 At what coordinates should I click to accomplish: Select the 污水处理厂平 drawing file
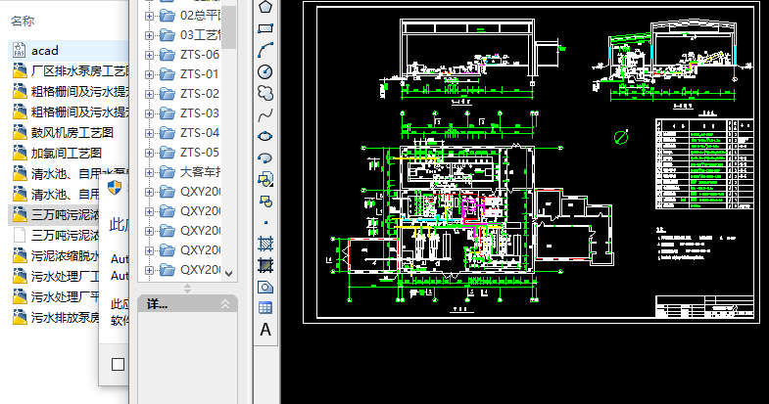54,296
